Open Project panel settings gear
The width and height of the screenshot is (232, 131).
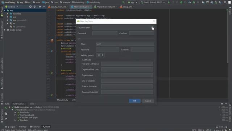[40, 7]
